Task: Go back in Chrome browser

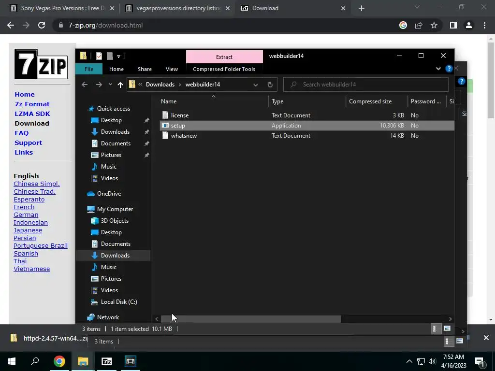Action: (x=11, y=25)
